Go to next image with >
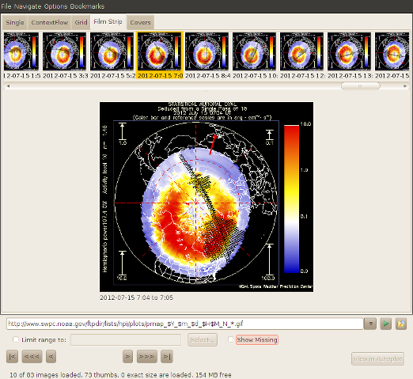The width and height of the screenshot is (413, 379). point(127,357)
